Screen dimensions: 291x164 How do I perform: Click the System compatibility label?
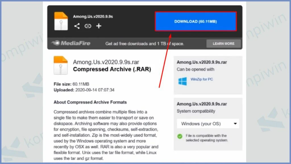coord(196,111)
